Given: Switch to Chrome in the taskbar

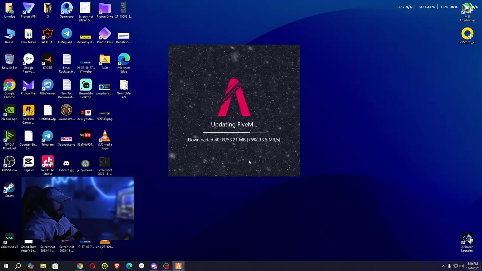Looking at the screenshot, I should [80, 266].
